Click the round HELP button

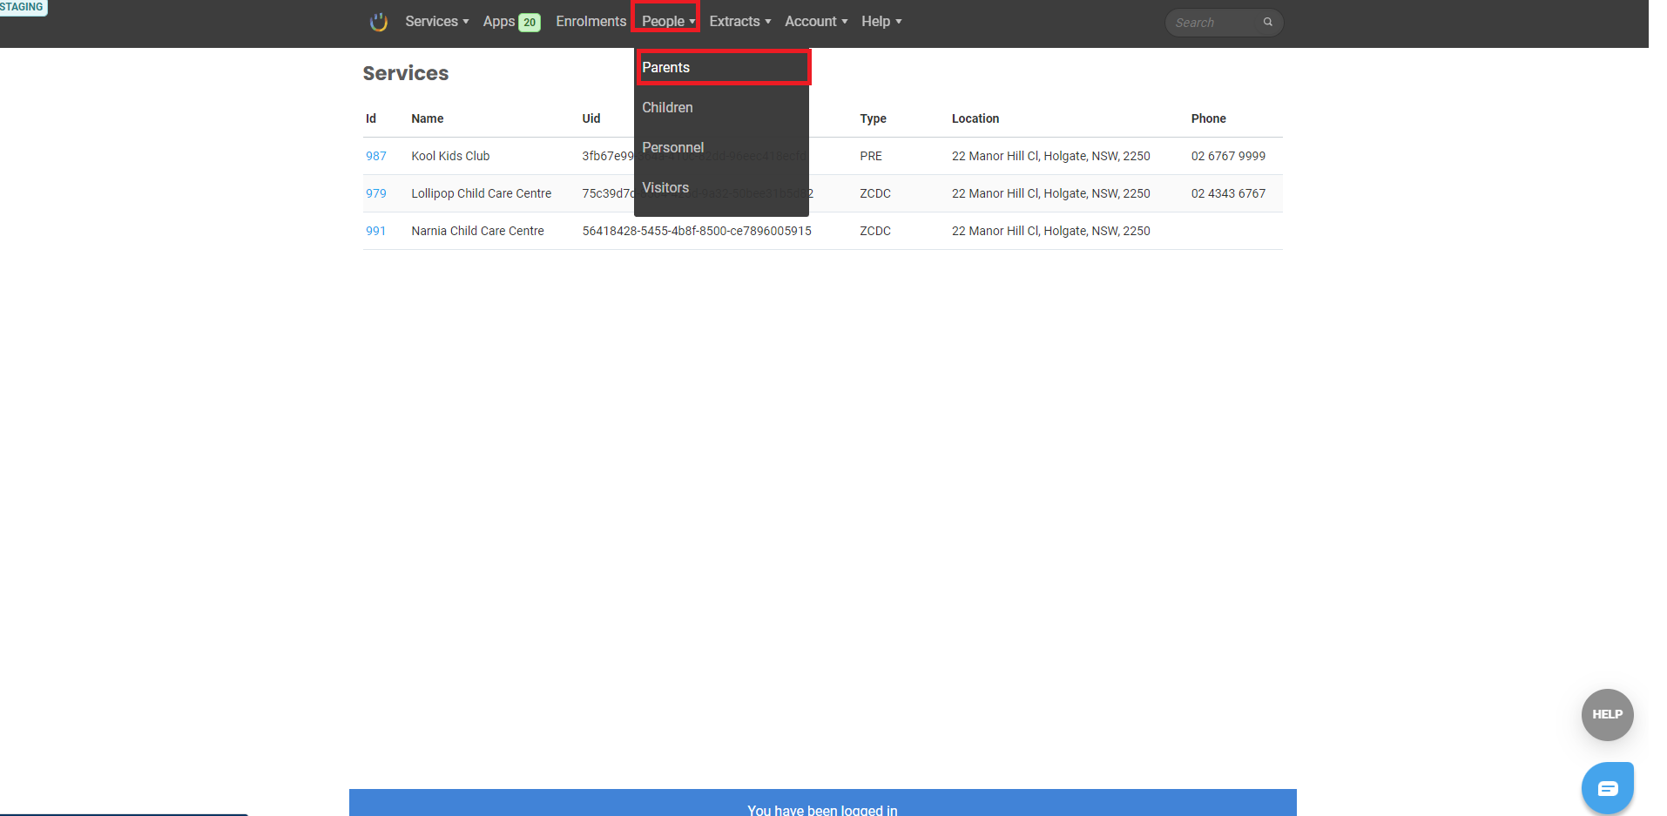[1607, 714]
